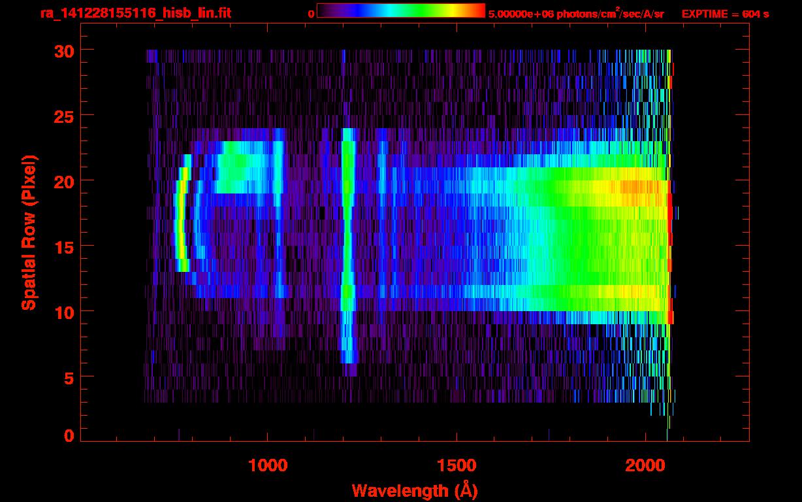
Task: Click the rainbow color scale bar
Action: (x=401, y=11)
